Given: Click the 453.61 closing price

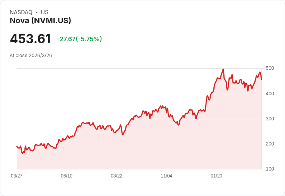Looking at the screenshot, I should [31, 39].
